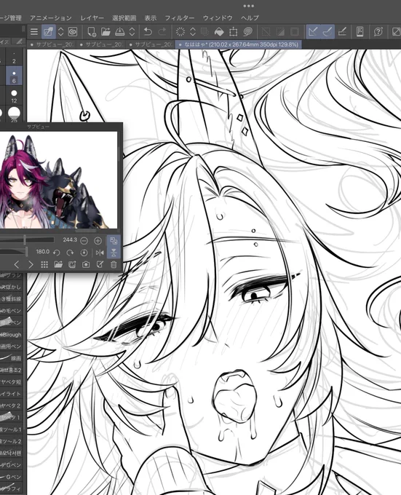Image resolution: width=401 pixels, height=495 pixels.
Task: Save the document with the Save icon
Action: click(120, 31)
